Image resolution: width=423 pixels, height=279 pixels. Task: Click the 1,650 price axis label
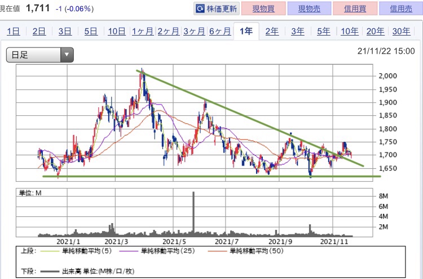(x=387, y=168)
